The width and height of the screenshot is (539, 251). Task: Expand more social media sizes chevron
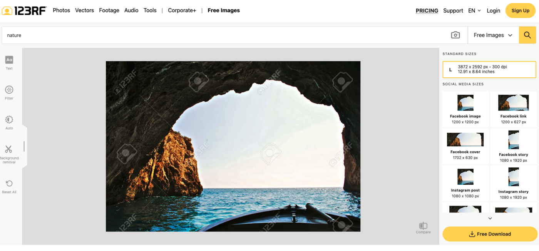click(490, 218)
